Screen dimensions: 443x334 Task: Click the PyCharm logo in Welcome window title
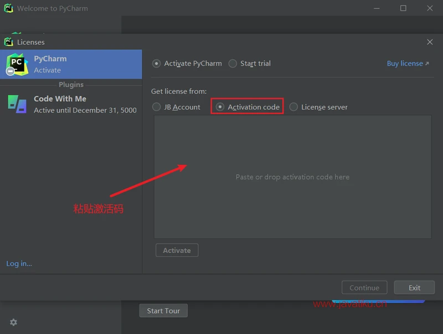click(x=8, y=8)
